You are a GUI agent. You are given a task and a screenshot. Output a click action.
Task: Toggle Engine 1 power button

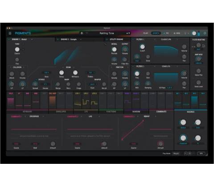tap(9, 39)
